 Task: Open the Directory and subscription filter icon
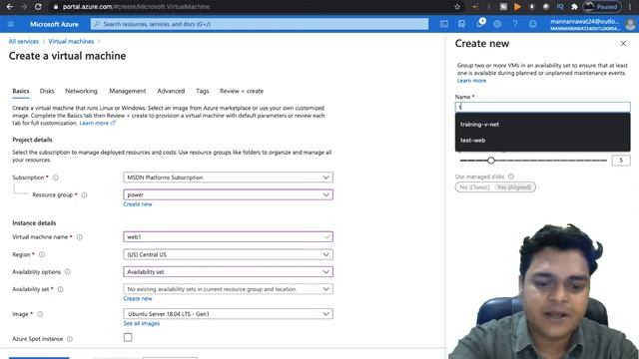click(461, 24)
